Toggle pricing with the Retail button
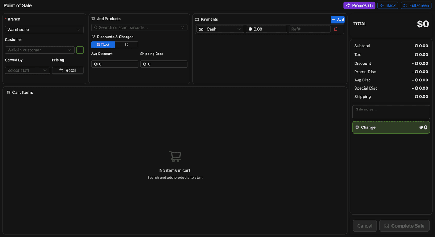Image resolution: width=435 pixels, height=237 pixels. pyautogui.click(x=68, y=70)
